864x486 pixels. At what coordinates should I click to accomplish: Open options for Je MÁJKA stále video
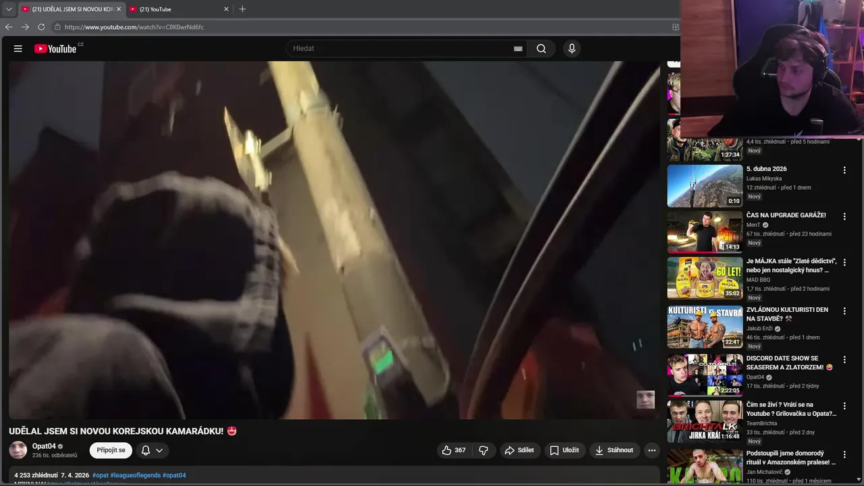(x=844, y=262)
